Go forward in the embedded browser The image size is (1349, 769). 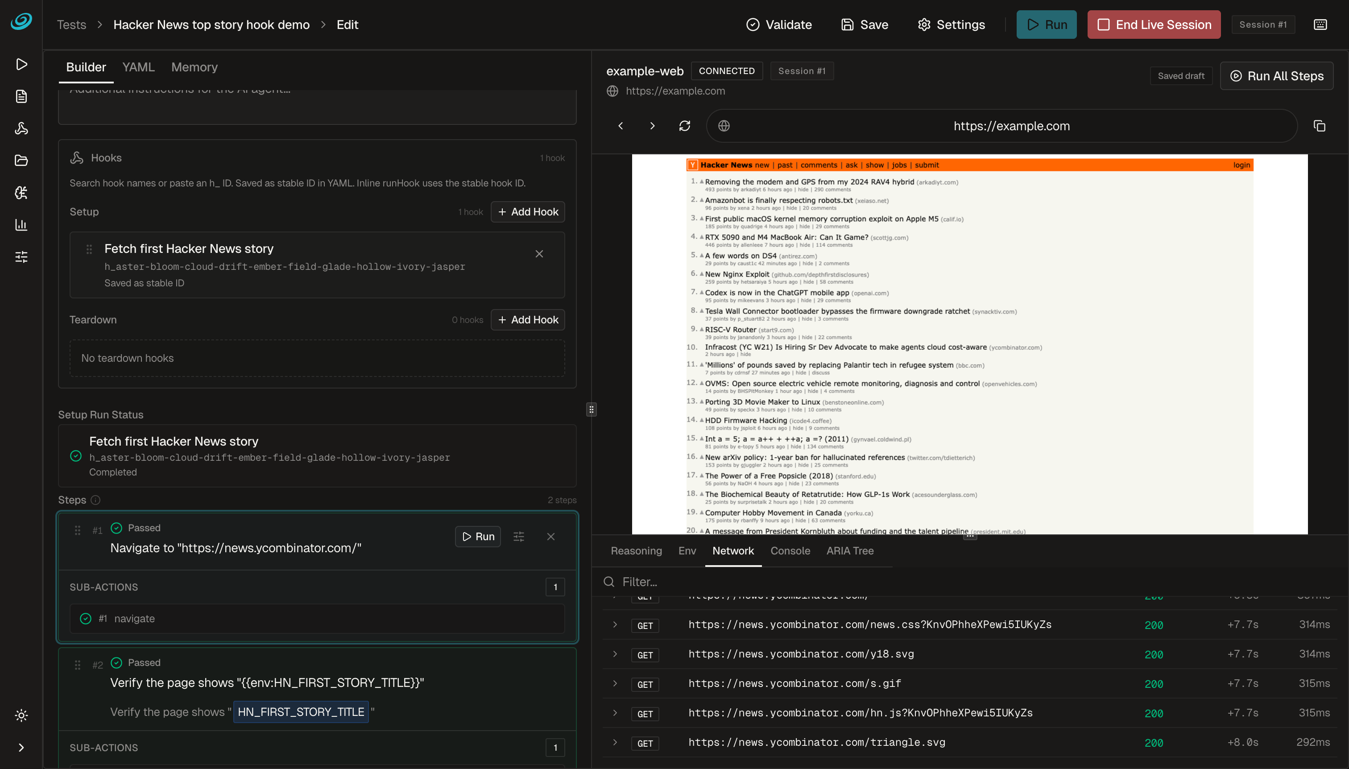click(x=652, y=126)
